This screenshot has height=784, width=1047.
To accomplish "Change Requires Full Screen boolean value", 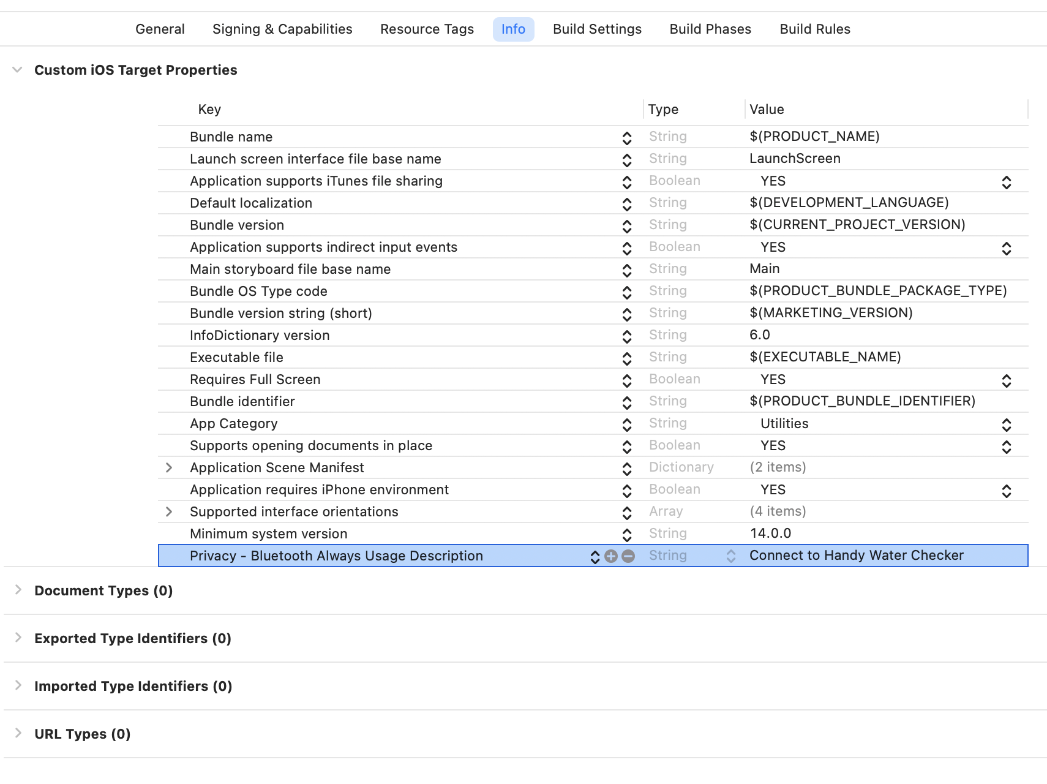I will click(x=1006, y=380).
